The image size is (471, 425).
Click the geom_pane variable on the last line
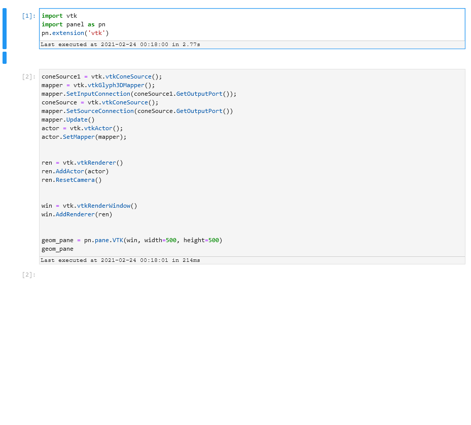point(56,249)
